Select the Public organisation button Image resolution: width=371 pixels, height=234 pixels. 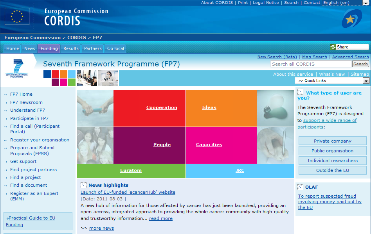(332, 151)
